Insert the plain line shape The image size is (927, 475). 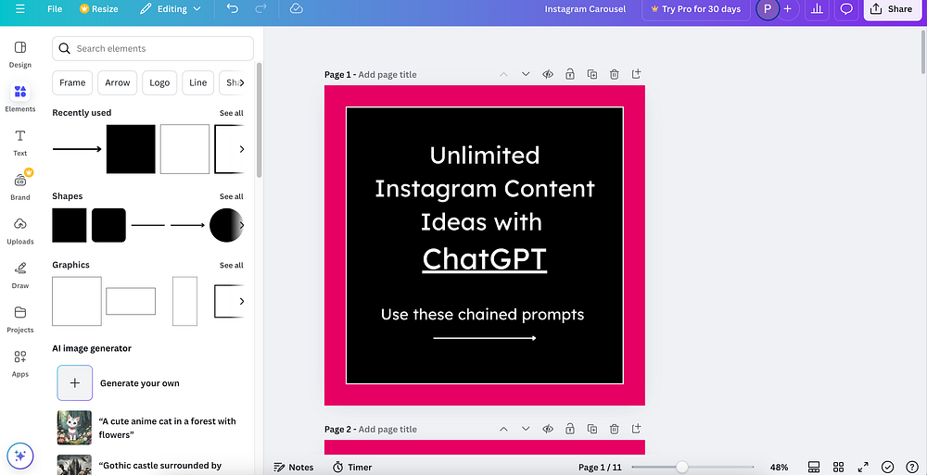(x=147, y=225)
